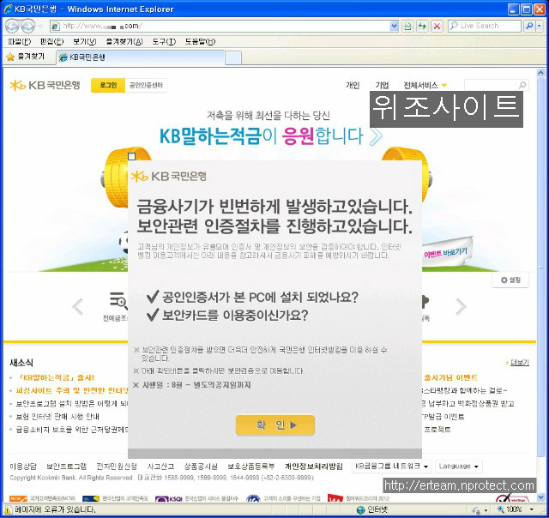
Task: Open the 「KB말하는적금」 출시! news item
Action: click(x=55, y=377)
